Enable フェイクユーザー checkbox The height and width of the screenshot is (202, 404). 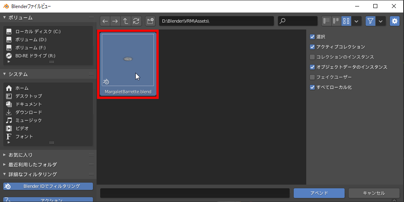[312, 77]
